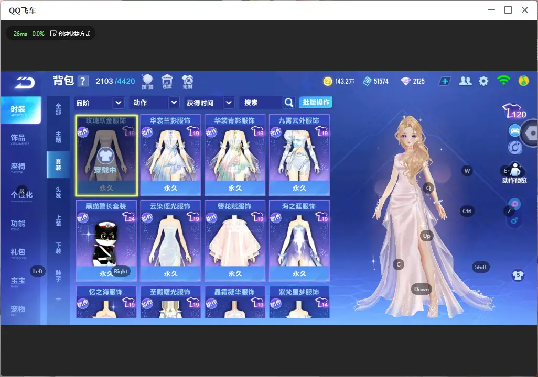Open the 捏脸 face customization icon
The image size is (538, 377).
pyautogui.click(x=147, y=82)
